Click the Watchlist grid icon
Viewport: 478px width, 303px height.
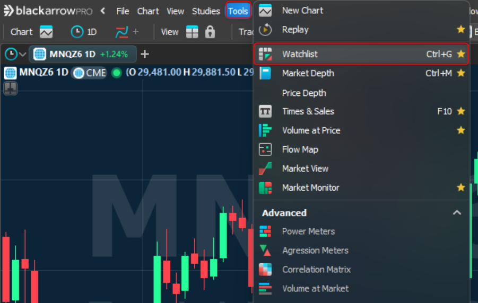265,54
